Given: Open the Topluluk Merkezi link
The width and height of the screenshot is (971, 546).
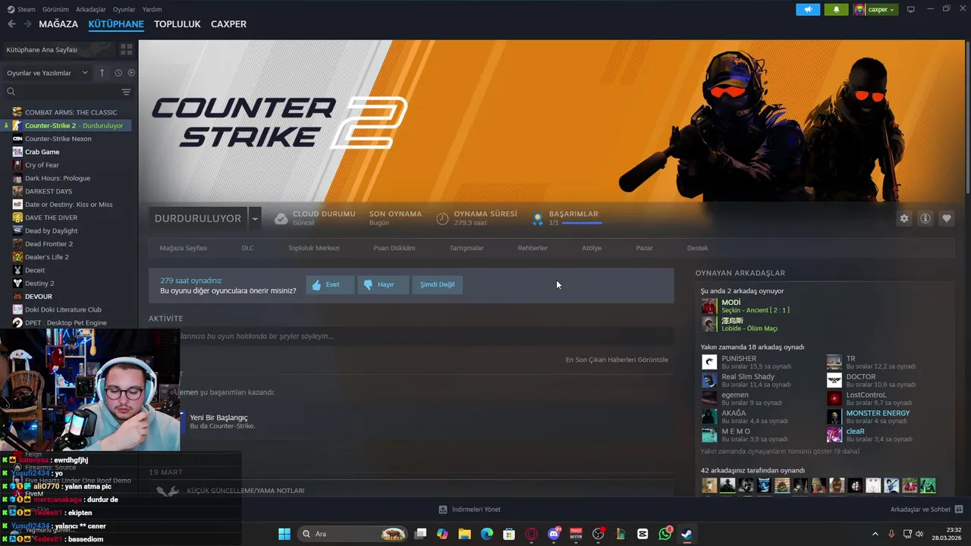Looking at the screenshot, I should (x=314, y=248).
